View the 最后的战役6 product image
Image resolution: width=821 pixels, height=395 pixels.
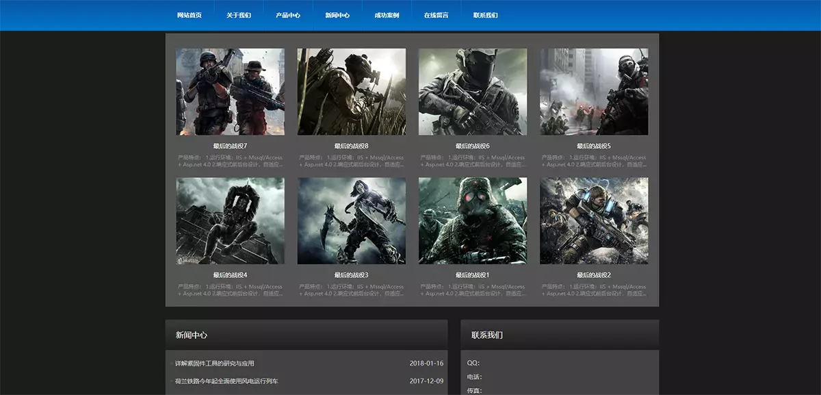pyautogui.click(x=473, y=92)
